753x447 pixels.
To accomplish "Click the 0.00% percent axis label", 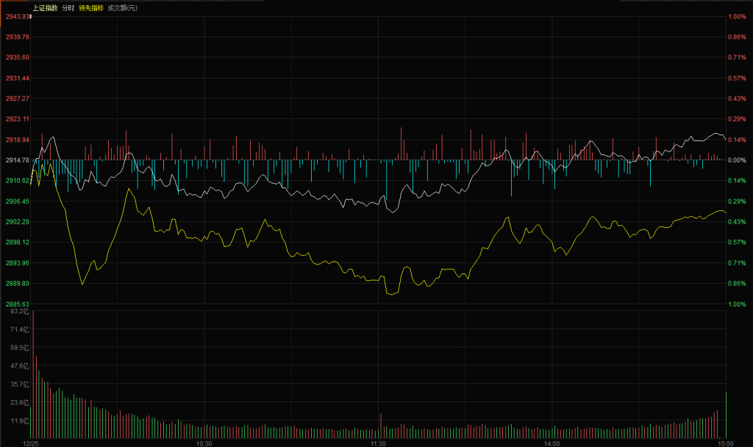I will coord(737,160).
